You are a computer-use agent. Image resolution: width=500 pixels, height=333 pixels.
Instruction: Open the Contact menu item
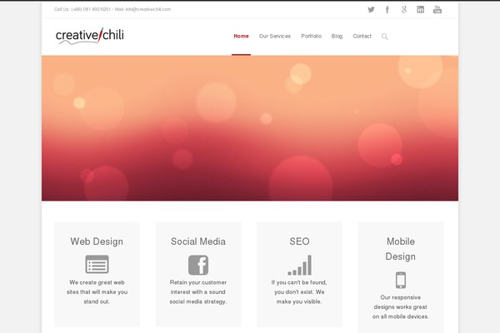click(362, 36)
